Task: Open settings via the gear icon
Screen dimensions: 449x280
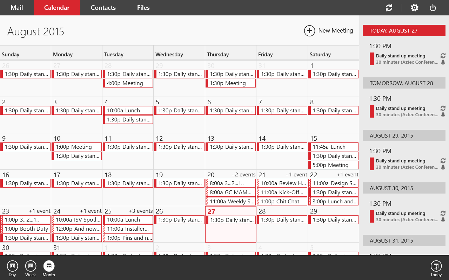Action: click(415, 8)
